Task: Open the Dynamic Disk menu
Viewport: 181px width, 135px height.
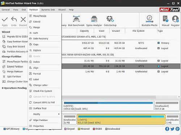Action: coord(48,10)
